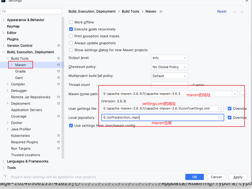Select Plugins in the settings tree
252x189 pixels.
[x=13, y=39]
